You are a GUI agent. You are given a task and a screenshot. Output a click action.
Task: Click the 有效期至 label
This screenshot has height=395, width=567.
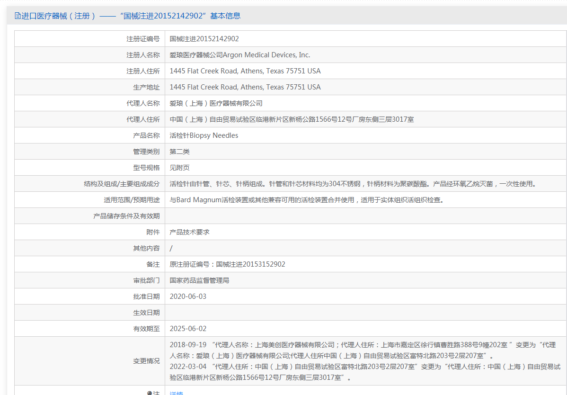point(146,329)
